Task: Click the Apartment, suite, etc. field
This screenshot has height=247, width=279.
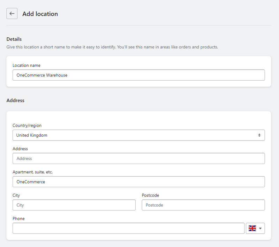Action: click(x=139, y=182)
